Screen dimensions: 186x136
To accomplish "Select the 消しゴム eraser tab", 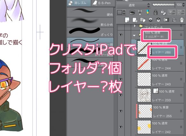I will (x=79, y=3).
